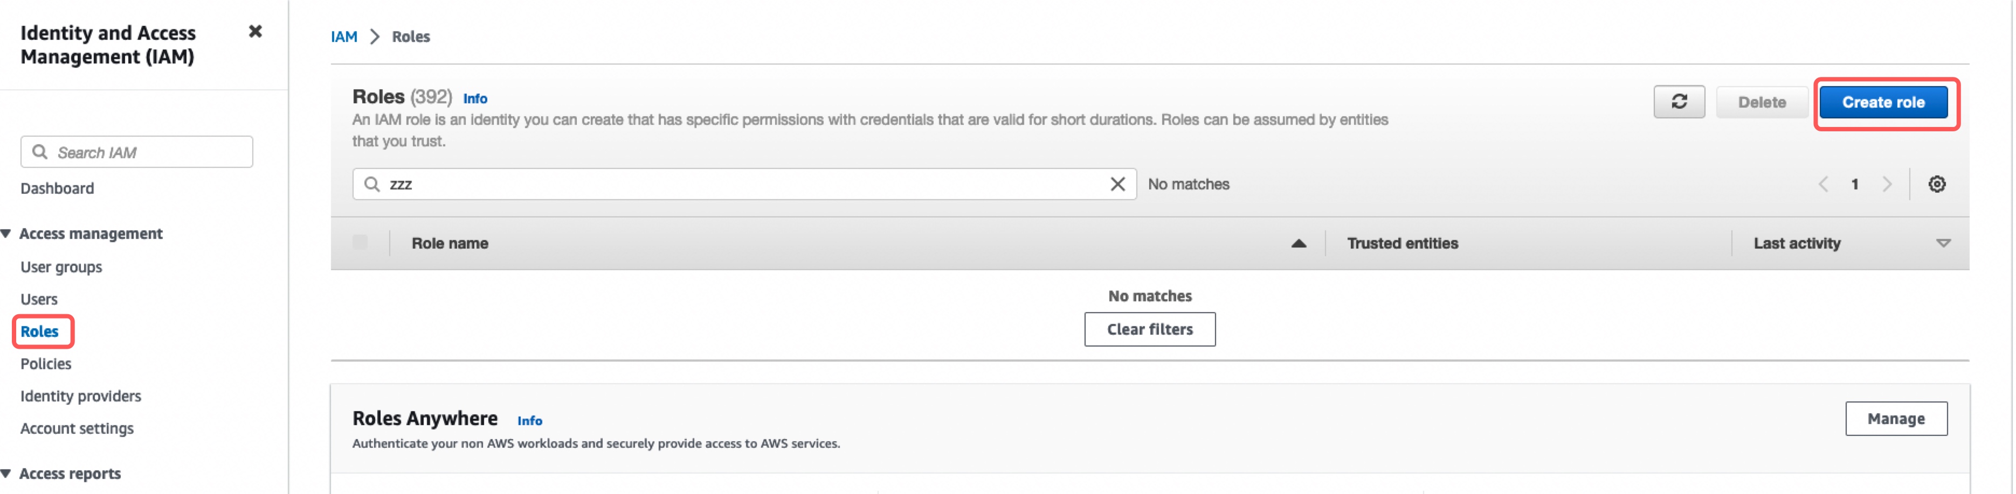The height and width of the screenshot is (494, 2016).
Task: Collapse the Access reports section
Action: pos(6,474)
